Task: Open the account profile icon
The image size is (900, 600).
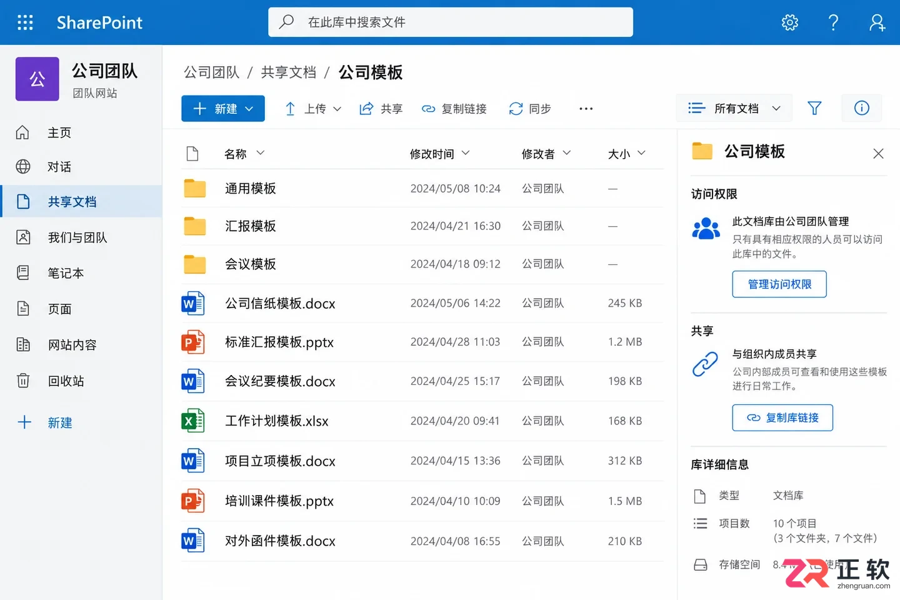Action: click(877, 22)
